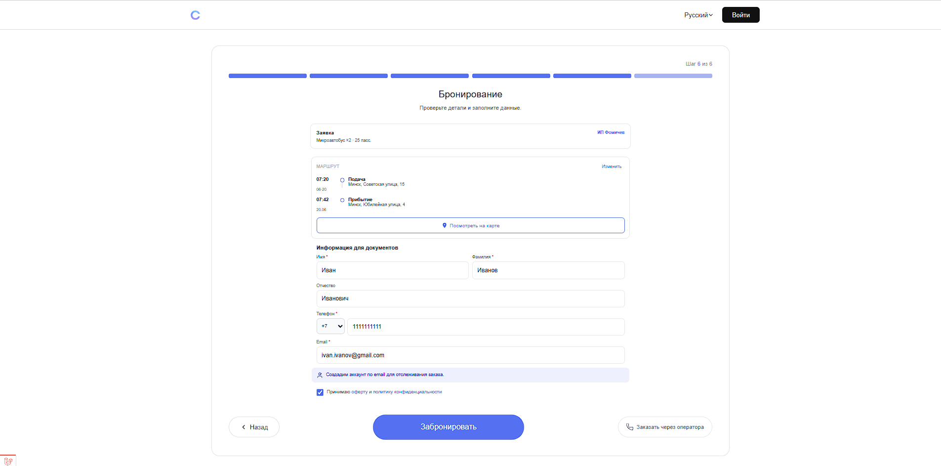
Task: Uncheck the accept offer checkbox
Action: point(320,392)
